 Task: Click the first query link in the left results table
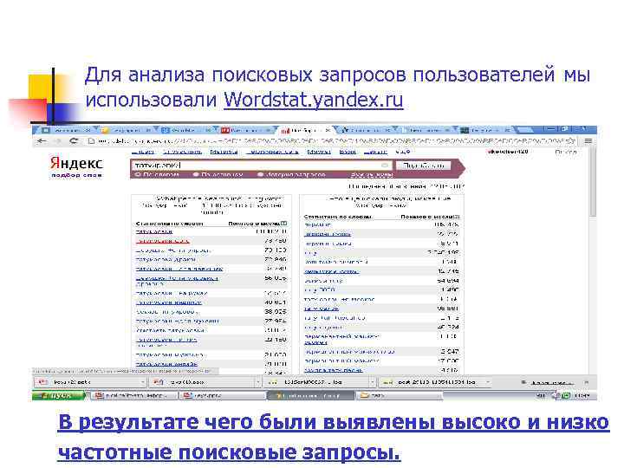click(x=154, y=231)
